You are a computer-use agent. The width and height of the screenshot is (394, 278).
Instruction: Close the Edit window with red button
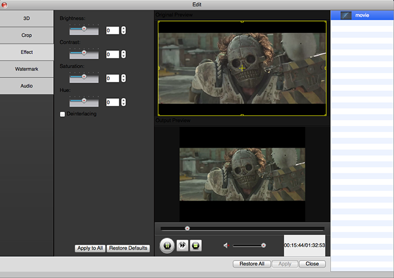[5, 5]
